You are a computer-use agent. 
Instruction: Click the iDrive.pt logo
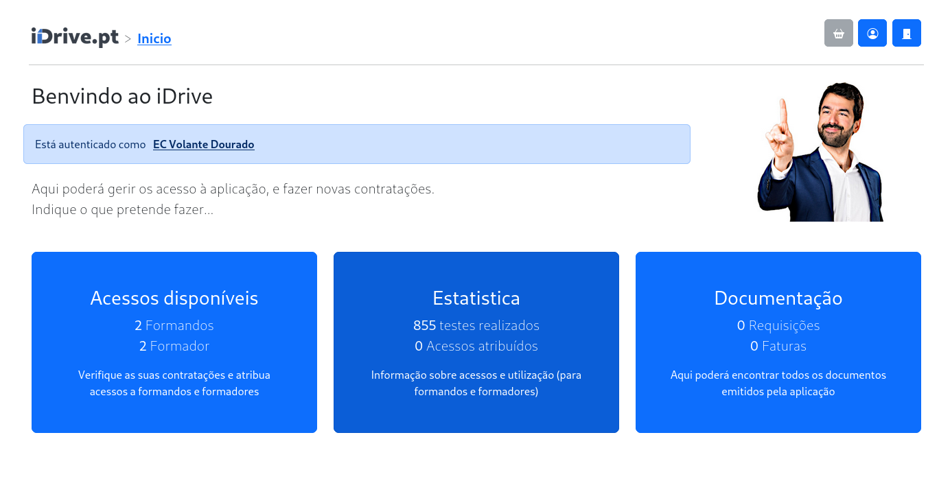coord(75,37)
